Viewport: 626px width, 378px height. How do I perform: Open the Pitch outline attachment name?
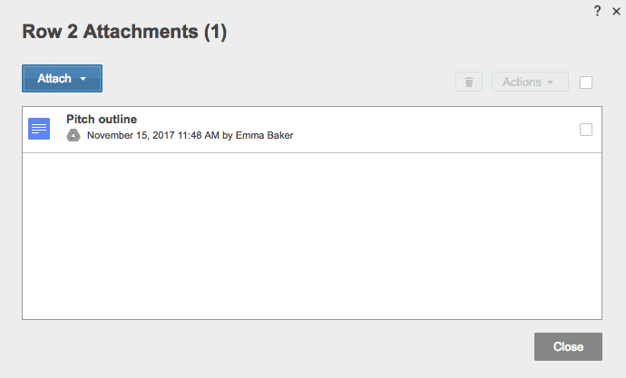[102, 119]
